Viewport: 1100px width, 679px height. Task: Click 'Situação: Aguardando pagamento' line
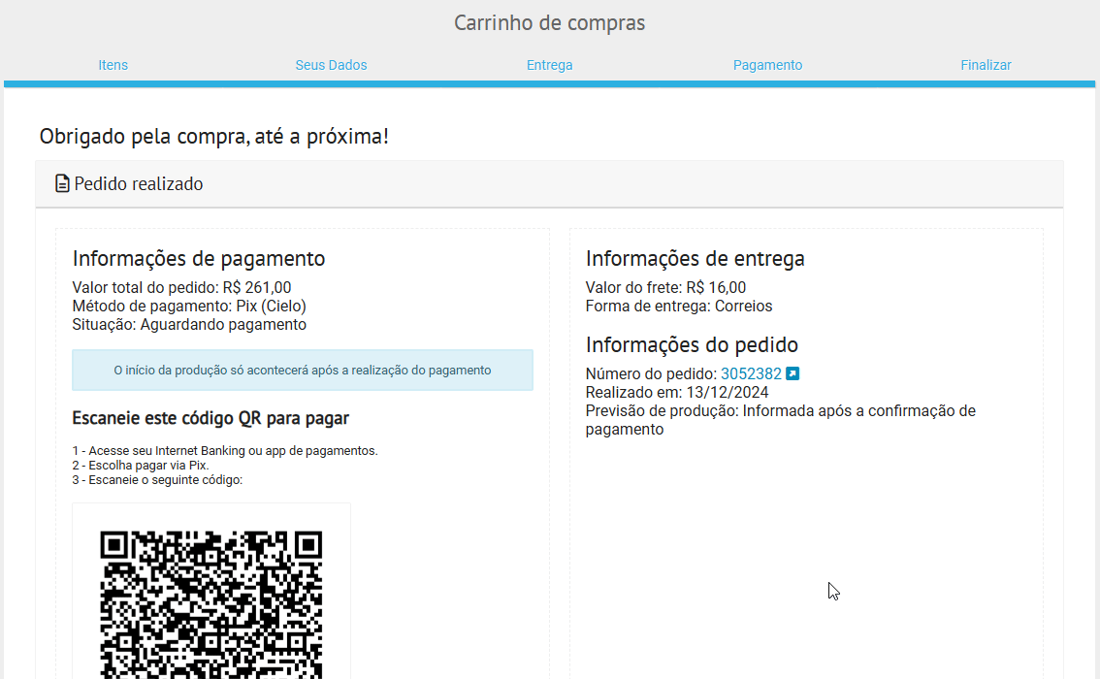(189, 324)
